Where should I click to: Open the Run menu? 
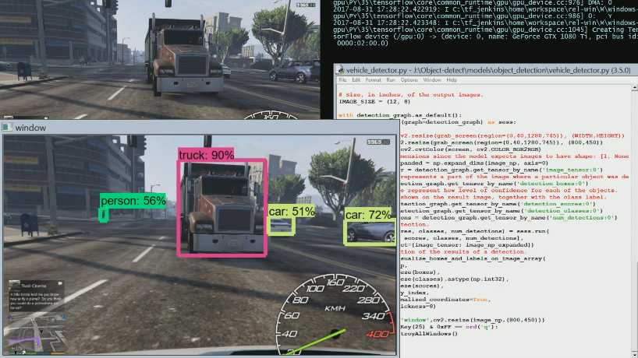(x=391, y=80)
